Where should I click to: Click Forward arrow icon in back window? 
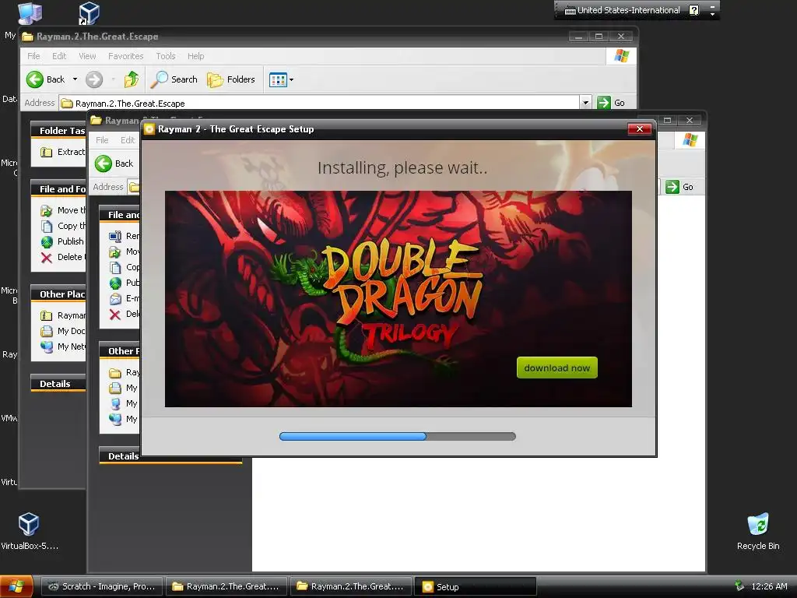point(94,79)
